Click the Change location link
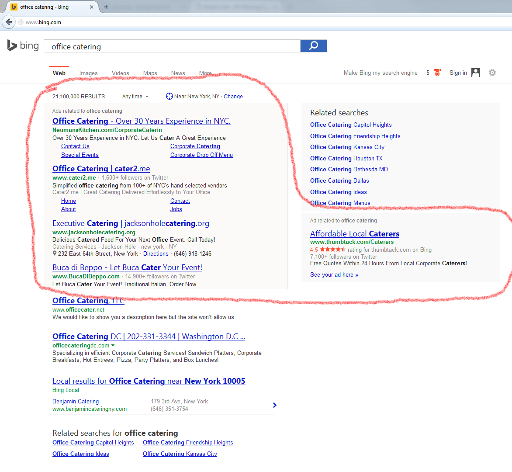Screen dimensions: 512x472 (x=233, y=96)
